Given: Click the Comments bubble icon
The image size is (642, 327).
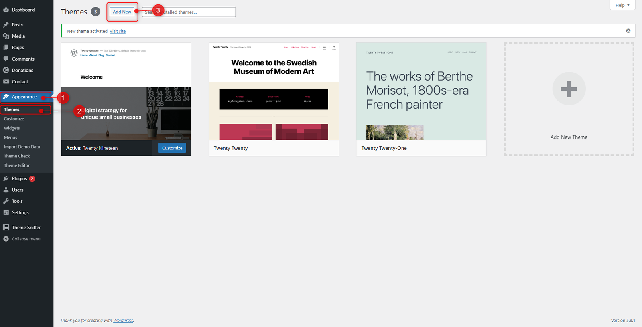Looking at the screenshot, I should (6, 59).
